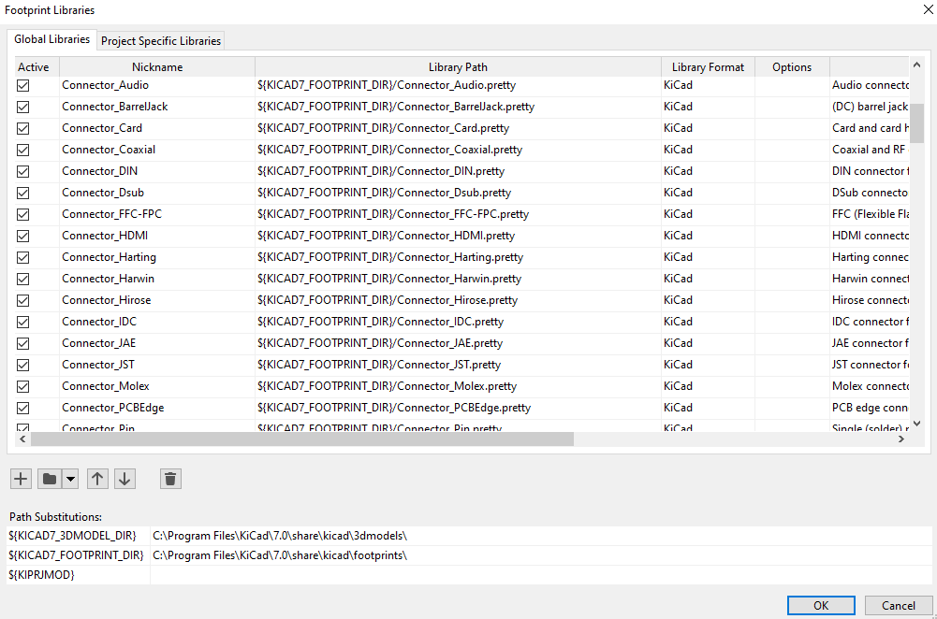Toggle Active checkbox for Connector_IDC
Image resolution: width=937 pixels, height=619 pixels.
click(x=22, y=322)
